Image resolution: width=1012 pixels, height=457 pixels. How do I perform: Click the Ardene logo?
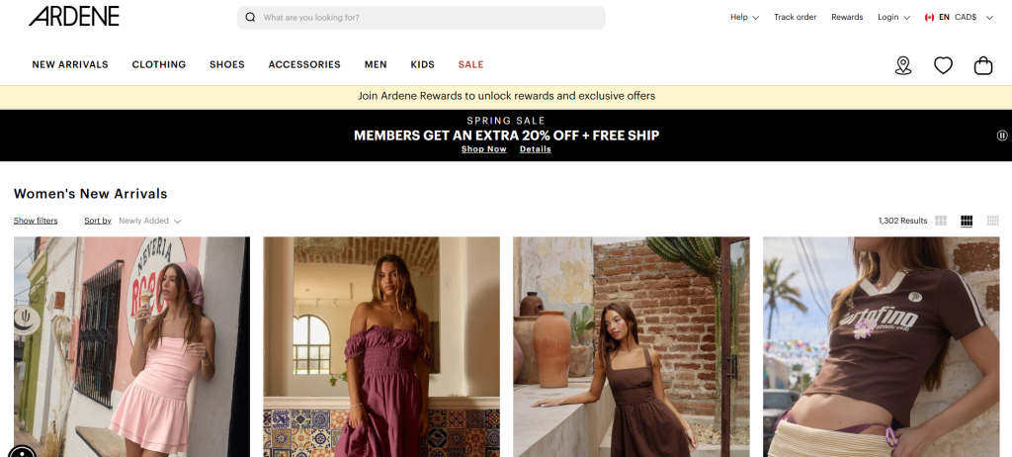pos(74,16)
